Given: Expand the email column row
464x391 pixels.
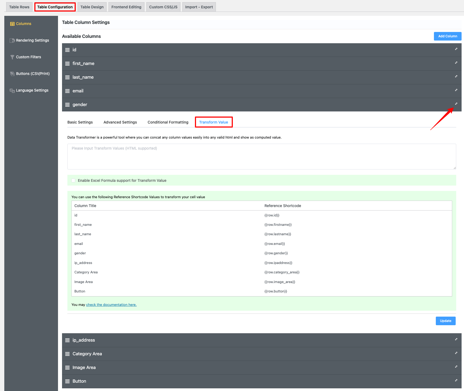Looking at the screenshot, I should pyautogui.click(x=262, y=91).
